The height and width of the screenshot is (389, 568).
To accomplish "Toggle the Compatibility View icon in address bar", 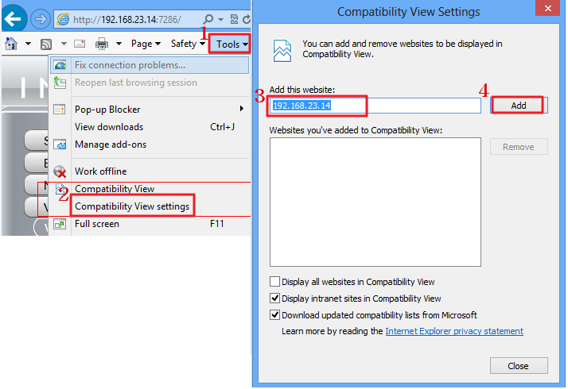I will [235, 19].
